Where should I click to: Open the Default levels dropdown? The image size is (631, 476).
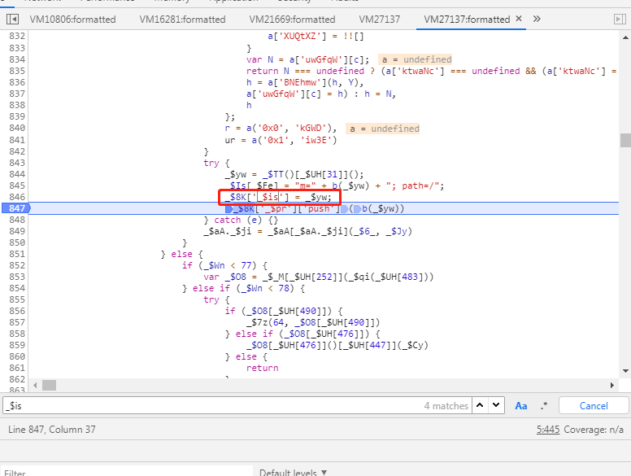pos(293,472)
